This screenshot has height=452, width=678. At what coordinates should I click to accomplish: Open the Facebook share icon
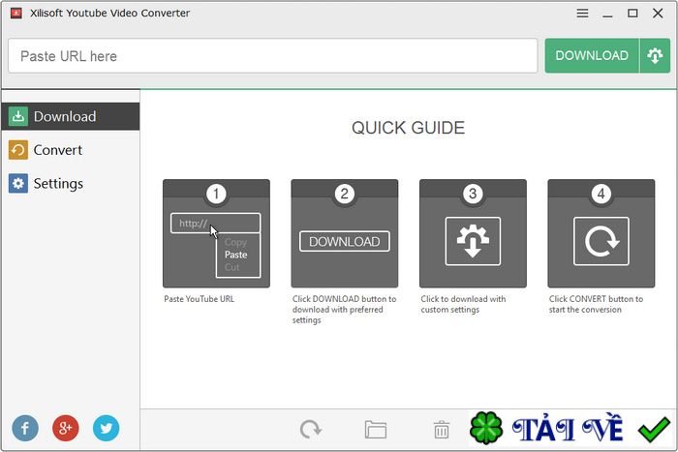[25, 428]
